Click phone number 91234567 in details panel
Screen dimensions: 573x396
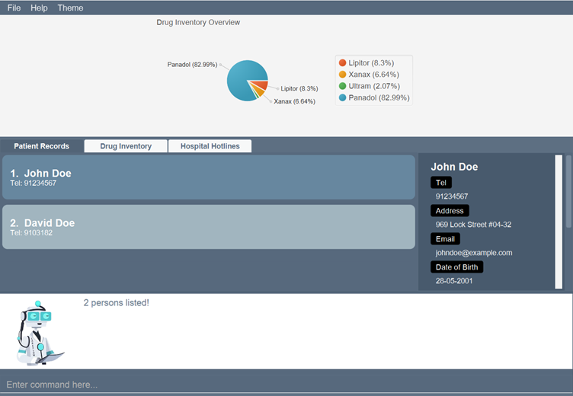452,196
